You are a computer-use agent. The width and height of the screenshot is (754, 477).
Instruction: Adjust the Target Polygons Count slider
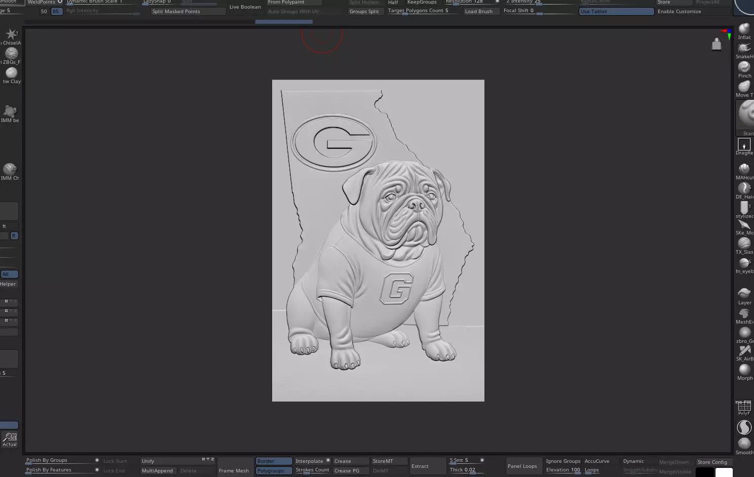tap(424, 11)
